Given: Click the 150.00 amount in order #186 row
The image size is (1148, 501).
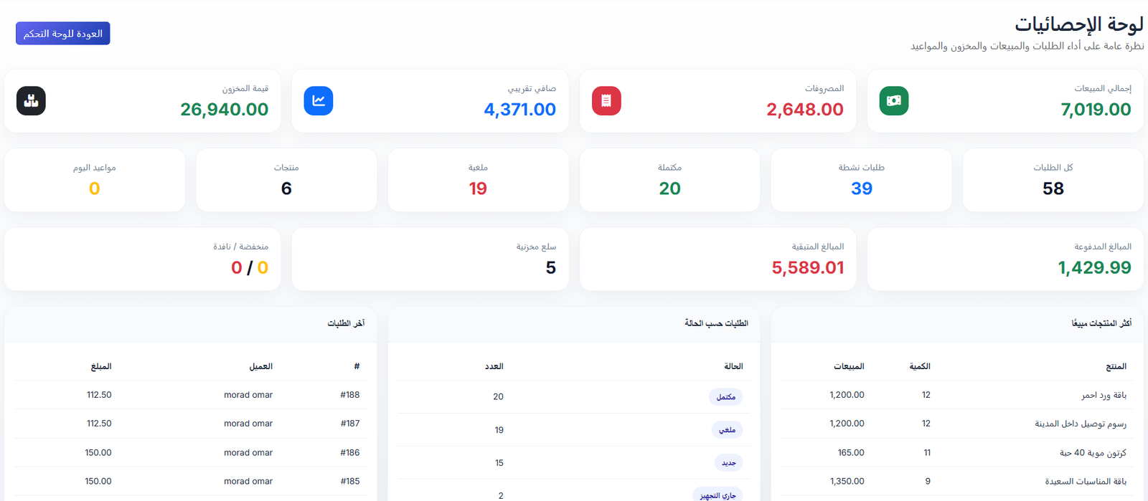Looking at the screenshot, I should [x=98, y=453].
